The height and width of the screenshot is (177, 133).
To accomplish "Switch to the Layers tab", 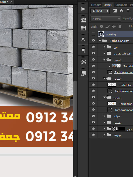I will pos(108,5).
